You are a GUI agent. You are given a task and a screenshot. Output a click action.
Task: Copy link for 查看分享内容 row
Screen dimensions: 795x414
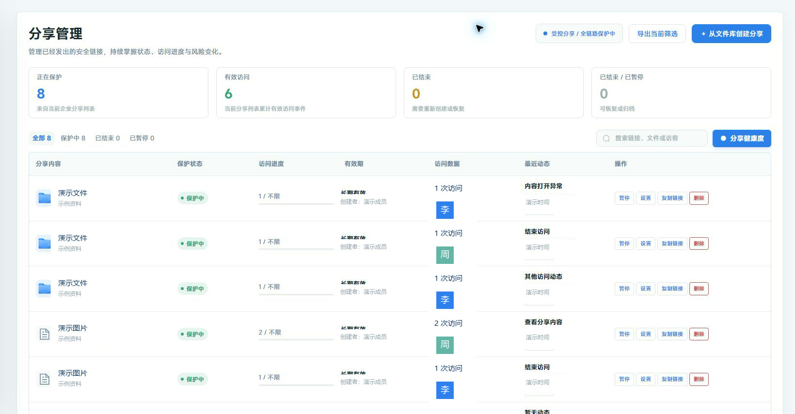672,334
